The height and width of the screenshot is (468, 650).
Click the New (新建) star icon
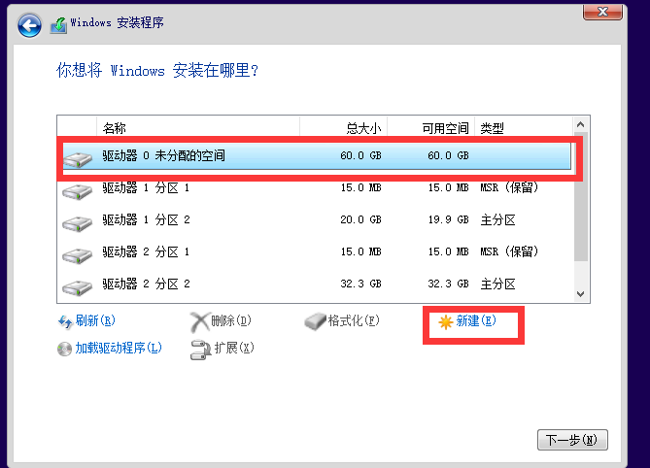pyautogui.click(x=444, y=321)
